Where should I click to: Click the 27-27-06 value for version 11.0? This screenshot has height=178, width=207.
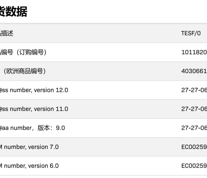pos(194,109)
